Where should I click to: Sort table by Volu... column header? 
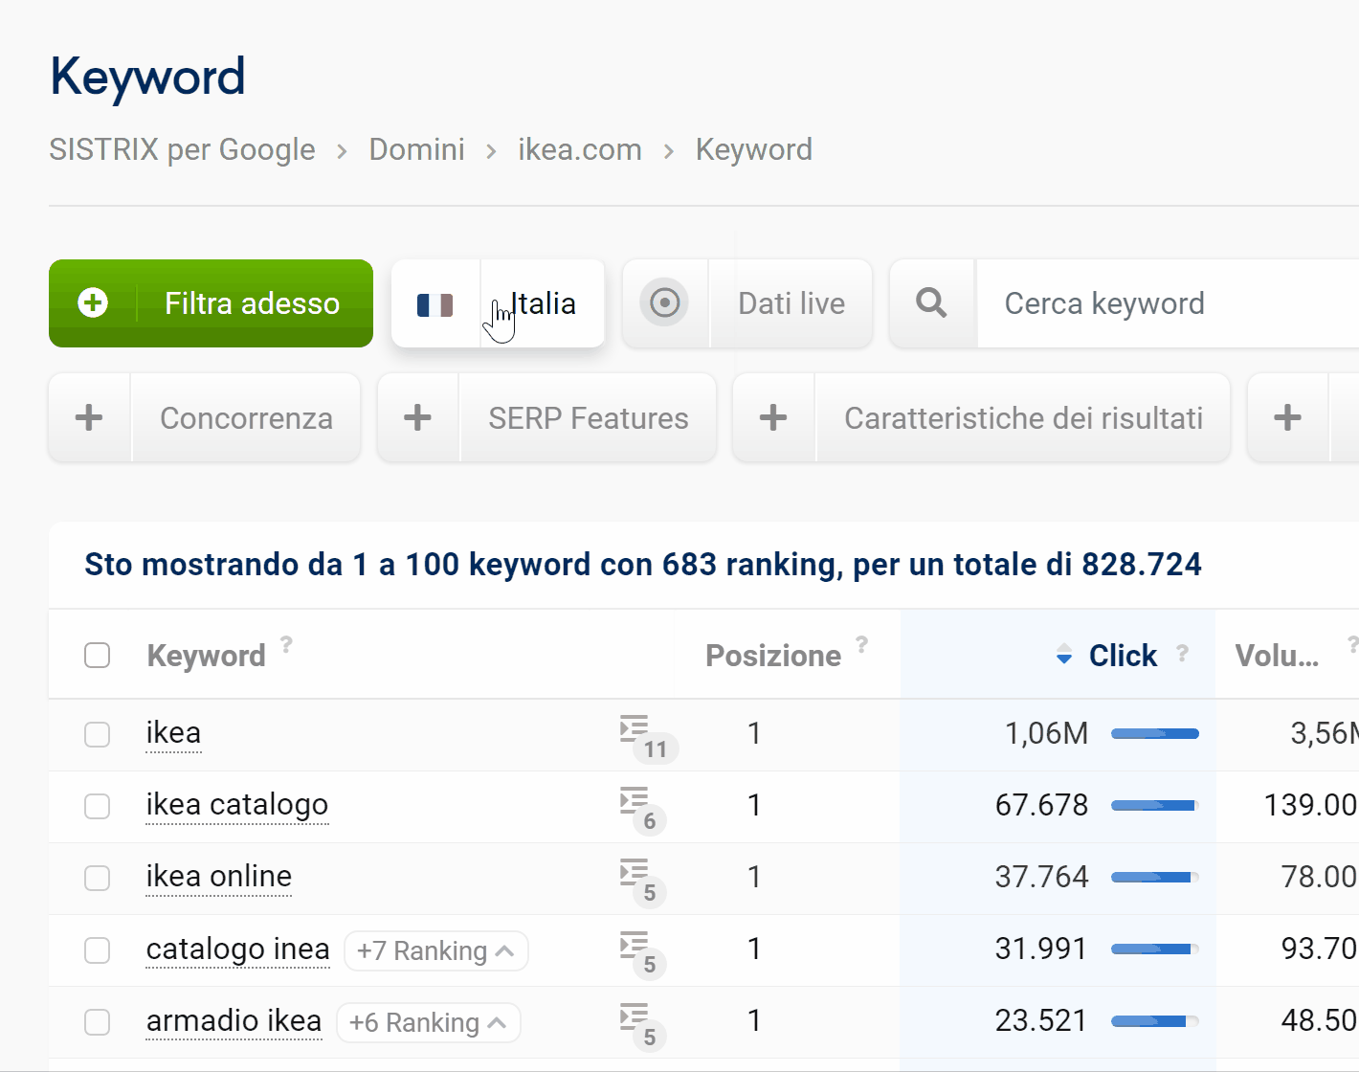click(x=1277, y=656)
